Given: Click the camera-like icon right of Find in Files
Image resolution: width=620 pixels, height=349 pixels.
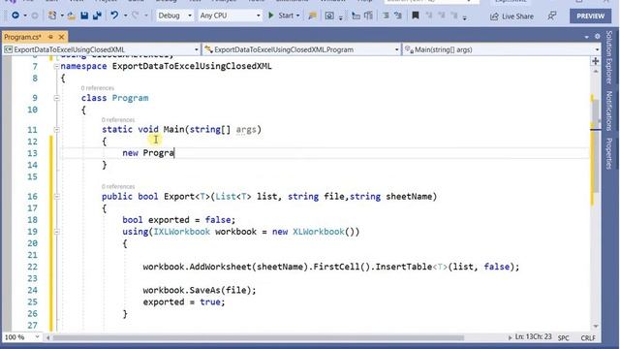Looking at the screenshot, I should (329, 16).
